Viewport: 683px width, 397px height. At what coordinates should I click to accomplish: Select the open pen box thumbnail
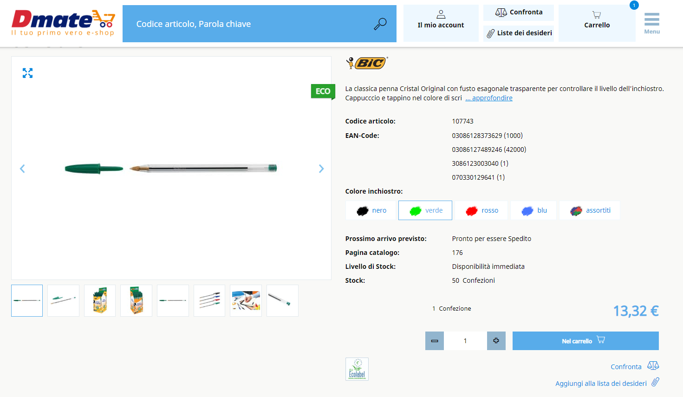click(136, 300)
